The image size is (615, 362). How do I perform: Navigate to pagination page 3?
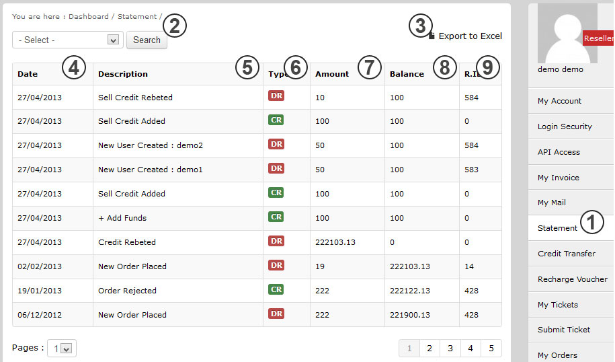450,349
